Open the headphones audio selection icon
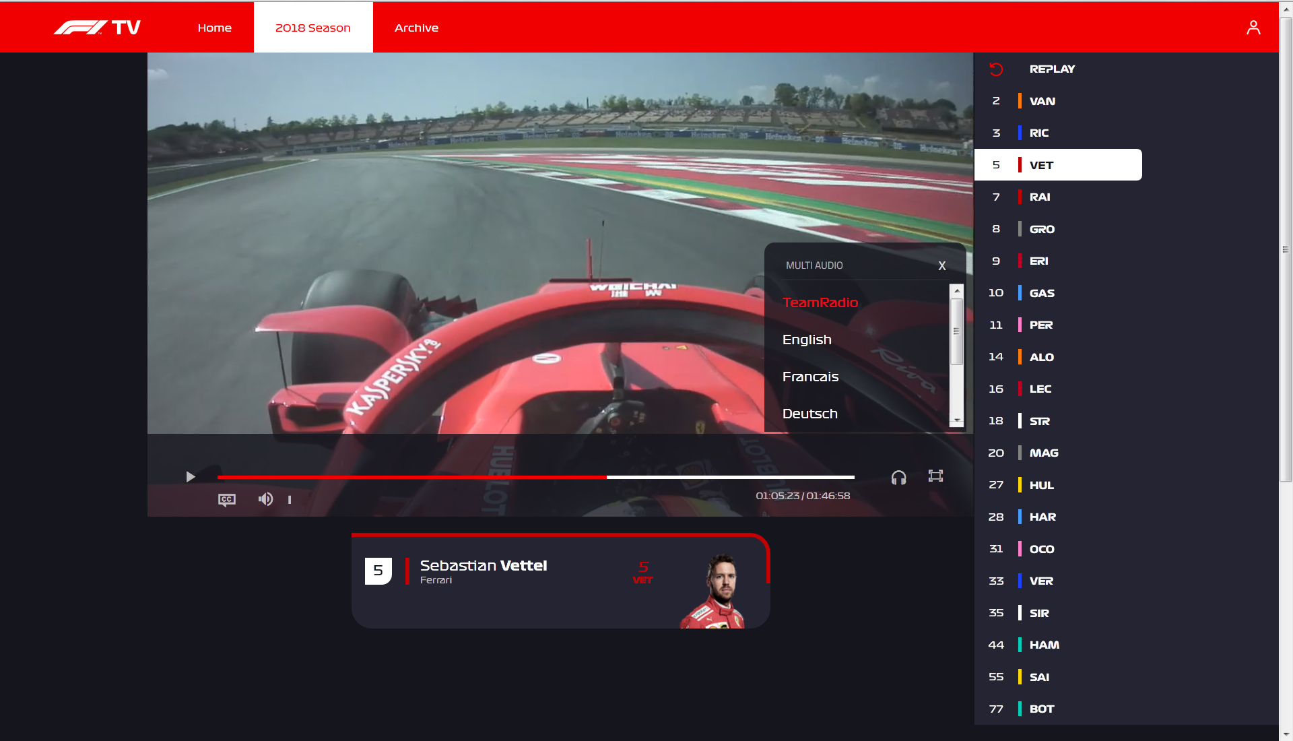Image resolution: width=1293 pixels, height=741 pixels. coord(899,478)
